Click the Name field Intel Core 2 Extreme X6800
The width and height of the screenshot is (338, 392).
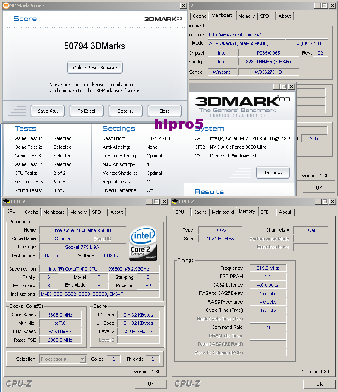pos(82,230)
